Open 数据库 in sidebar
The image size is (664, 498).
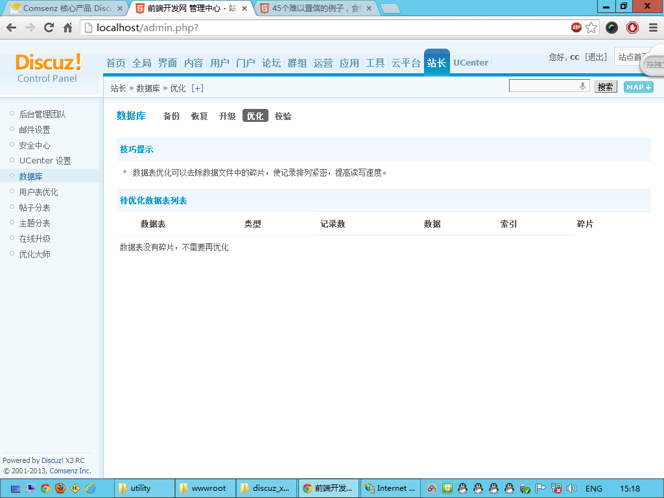pyautogui.click(x=31, y=176)
